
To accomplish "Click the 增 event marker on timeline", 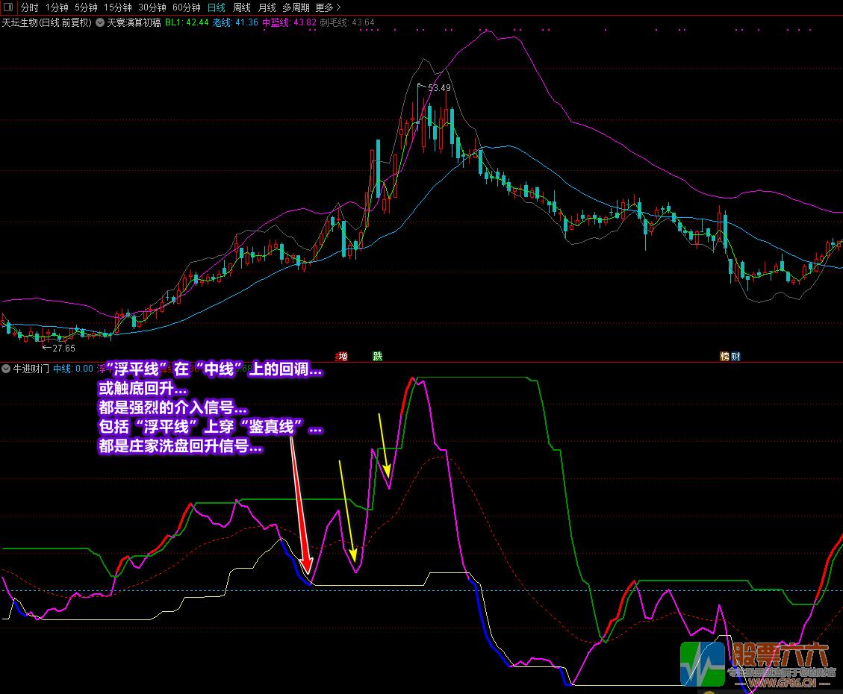I will tap(343, 356).
